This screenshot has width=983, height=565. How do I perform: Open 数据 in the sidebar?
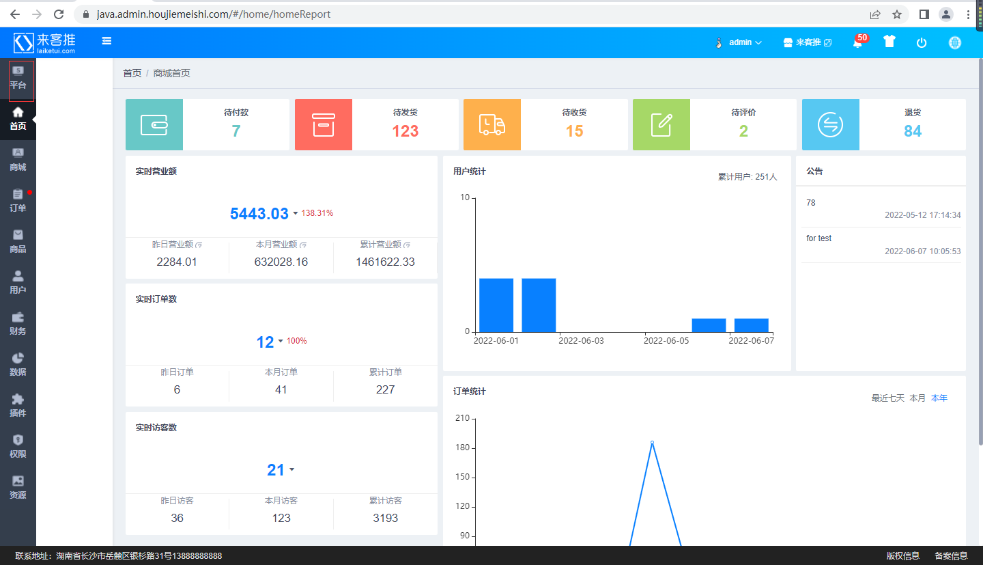[x=18, y=365]
